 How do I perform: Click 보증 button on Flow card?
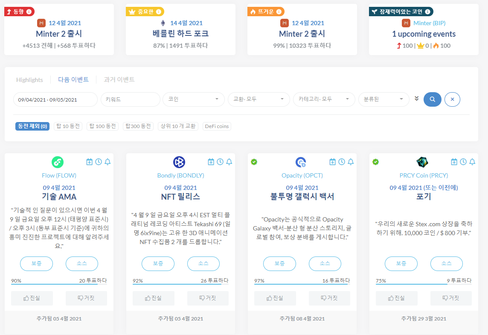tap(36, 263)
